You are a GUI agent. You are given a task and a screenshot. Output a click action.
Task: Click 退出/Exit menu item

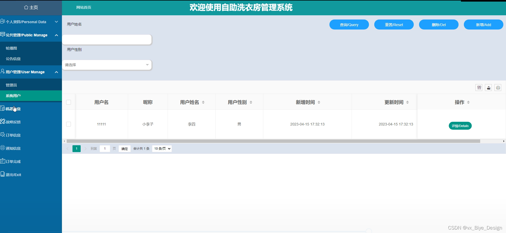pos(31,175)
